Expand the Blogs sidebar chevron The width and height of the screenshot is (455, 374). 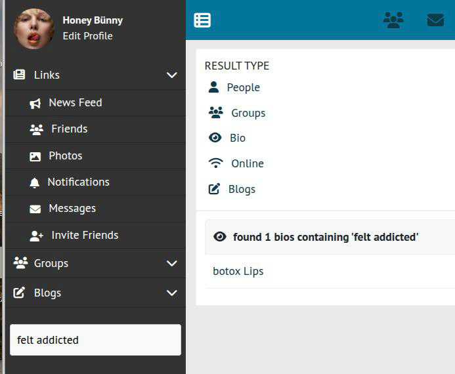pos(172,293)
